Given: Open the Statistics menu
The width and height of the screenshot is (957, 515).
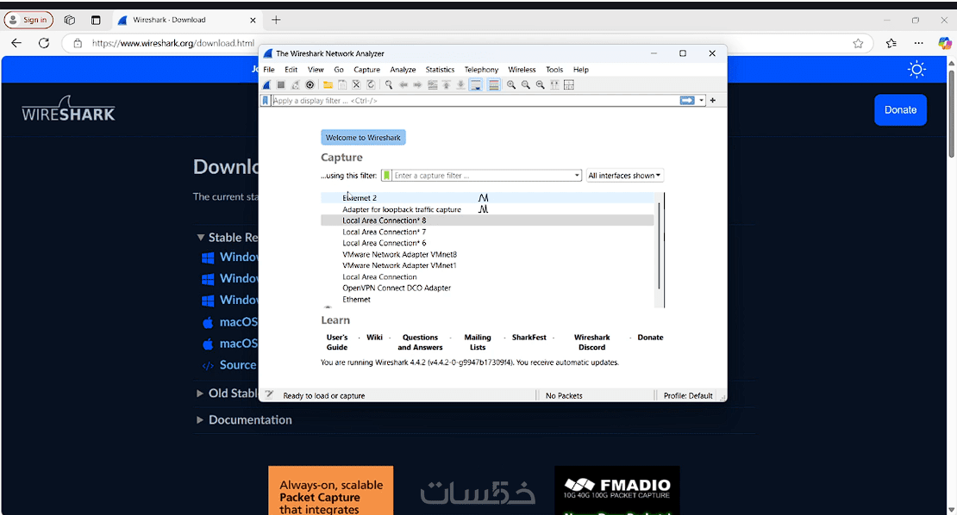Looking at the screenshot, I should point(440,70).
